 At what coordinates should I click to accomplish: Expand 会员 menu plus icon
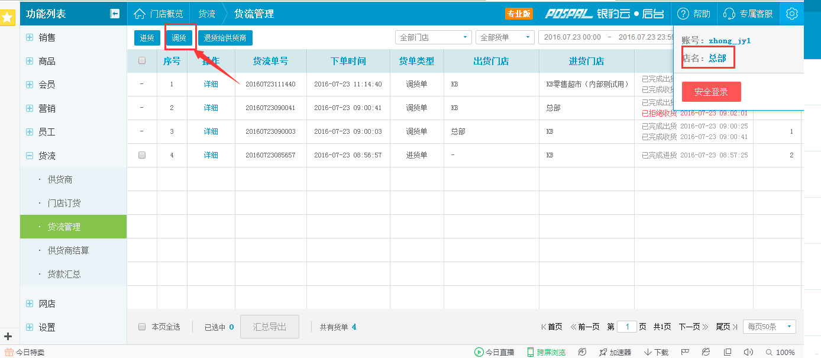point(30,85)
